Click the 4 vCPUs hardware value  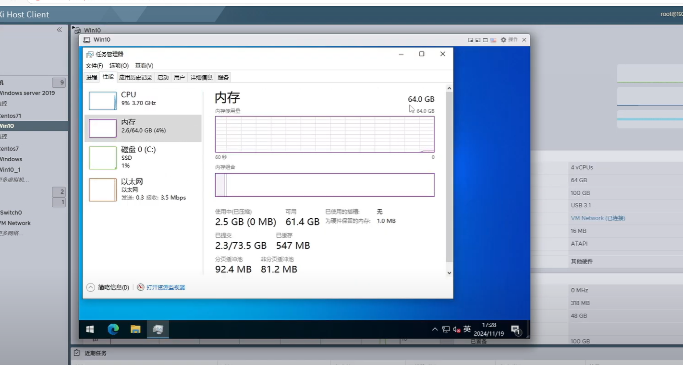tap(582, 167)
